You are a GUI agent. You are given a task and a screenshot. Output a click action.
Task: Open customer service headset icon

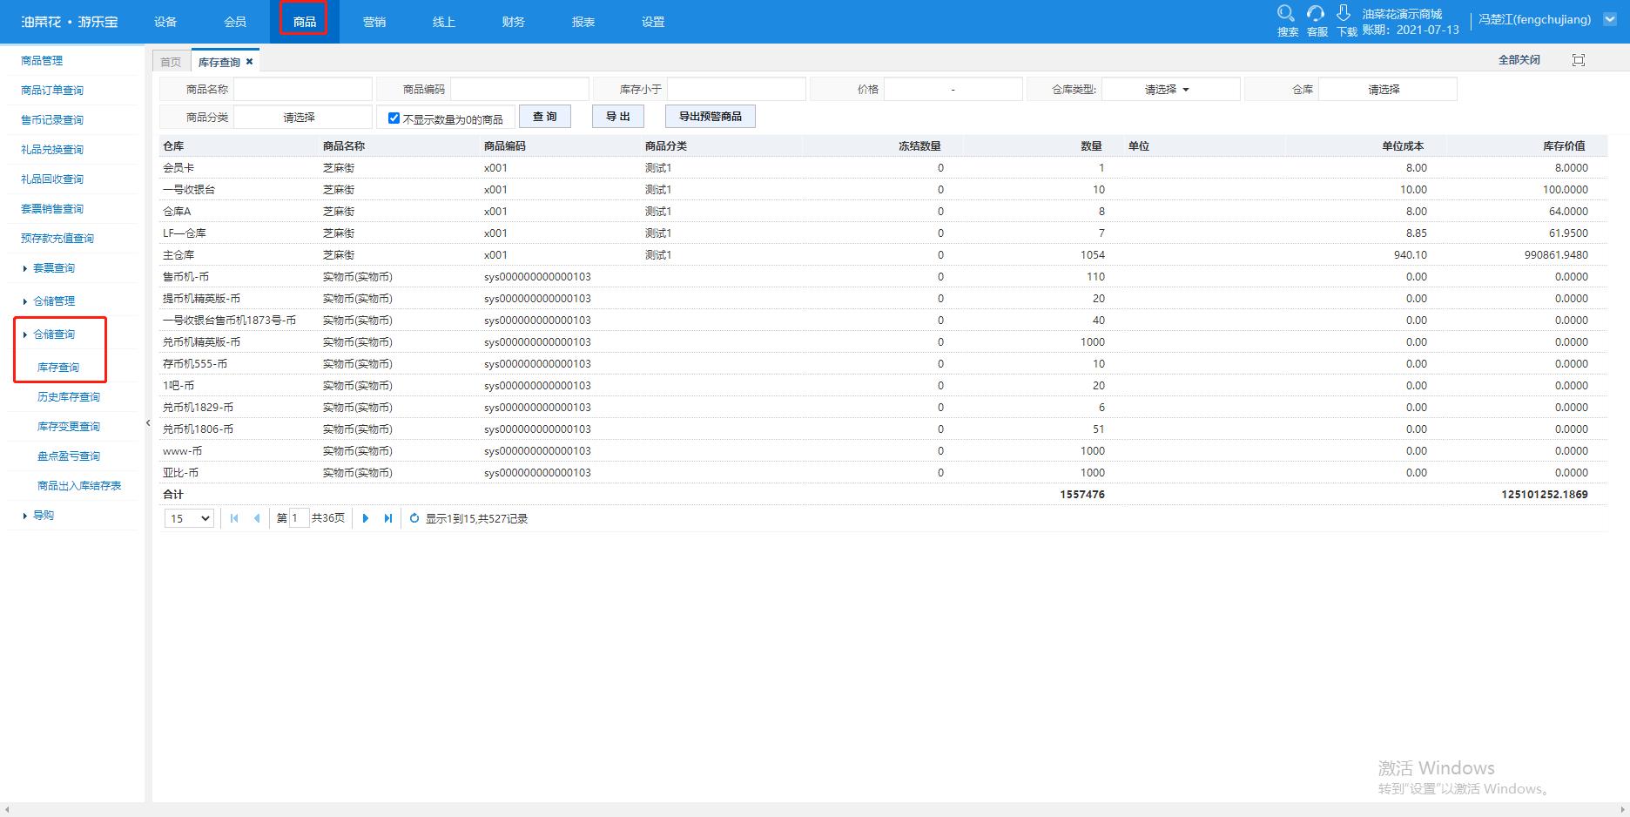(1316, 13)
